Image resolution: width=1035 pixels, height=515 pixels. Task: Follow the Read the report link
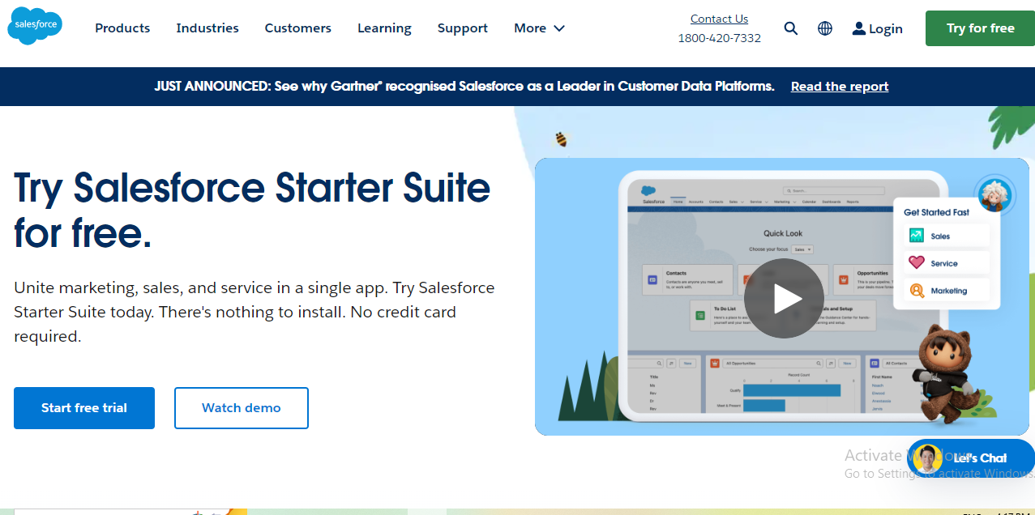840,87
